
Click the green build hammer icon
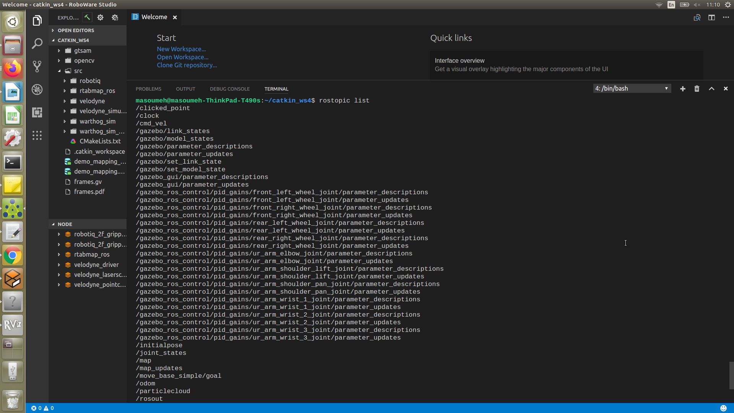tap(88, 17)
